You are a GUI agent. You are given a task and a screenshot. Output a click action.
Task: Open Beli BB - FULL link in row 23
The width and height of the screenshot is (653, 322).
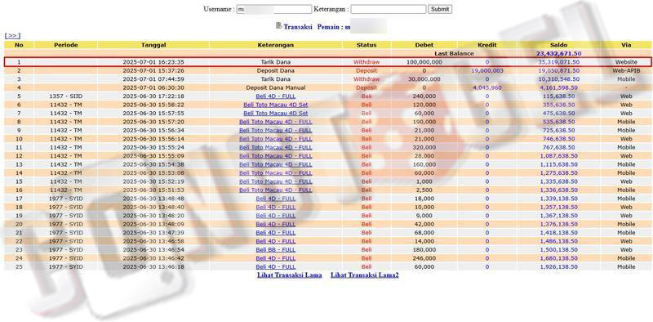(275, 249)
